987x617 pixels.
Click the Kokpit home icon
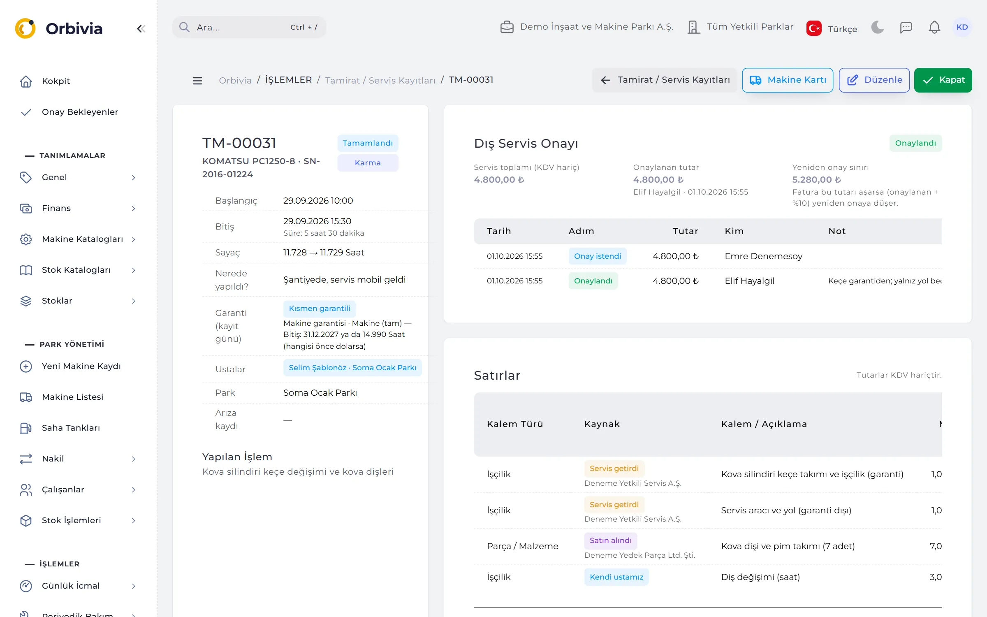coord(26,81)
